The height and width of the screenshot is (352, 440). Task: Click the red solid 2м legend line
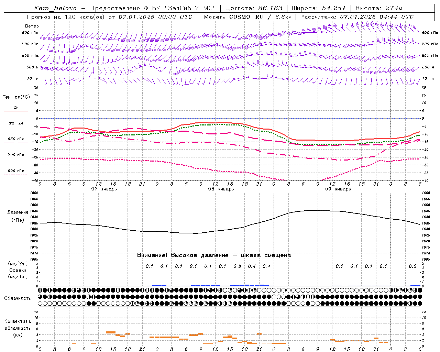(16, 111)
